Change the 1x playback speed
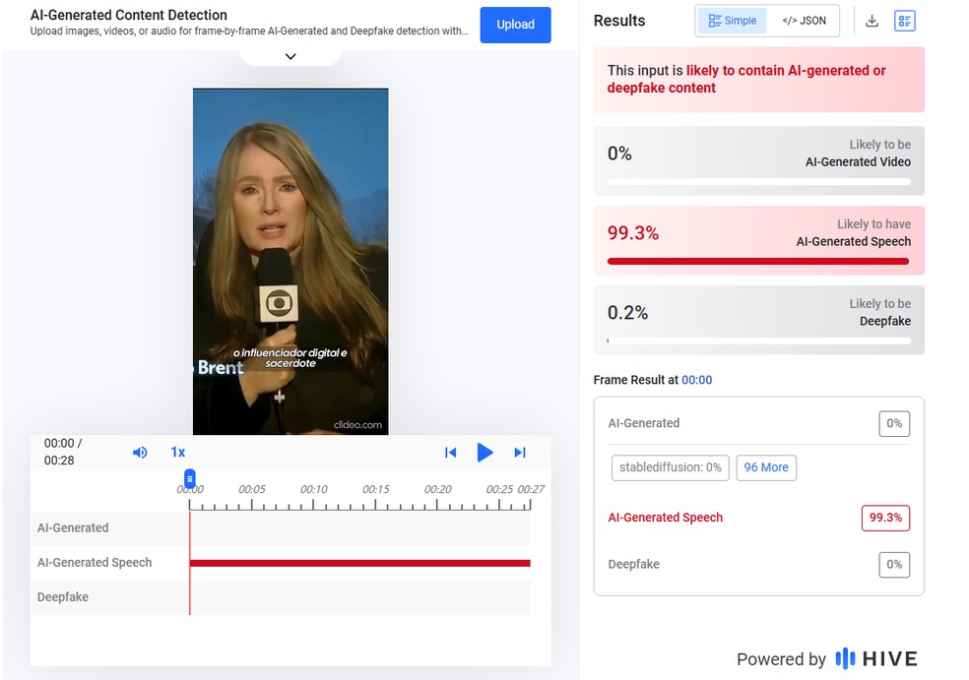969x680 pixels. pos(178,453)
